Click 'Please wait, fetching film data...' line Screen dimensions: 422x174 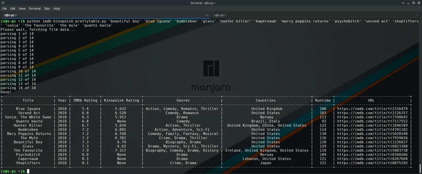(38, 30)
